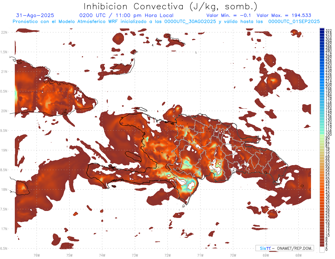Click the 40 value on the color legend

tap(327, 193)
